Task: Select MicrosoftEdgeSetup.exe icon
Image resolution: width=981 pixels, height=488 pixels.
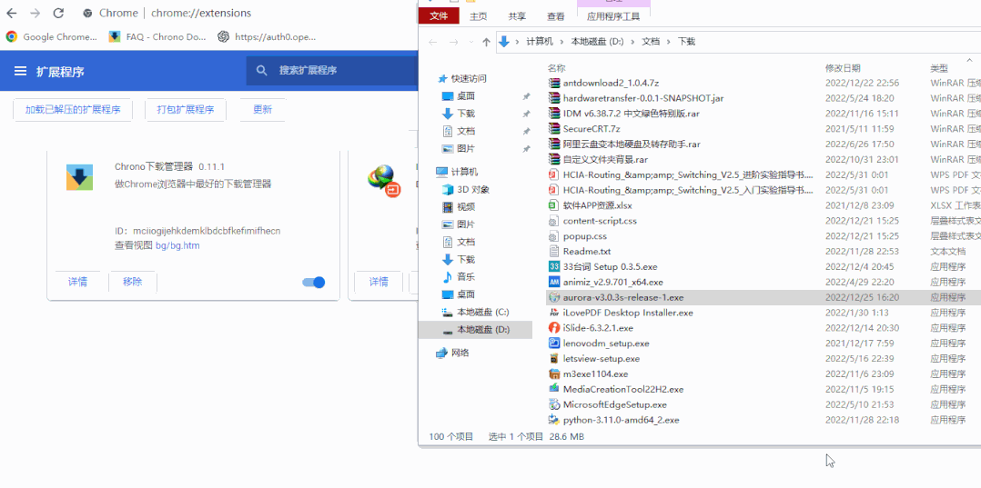Action: 553,404
